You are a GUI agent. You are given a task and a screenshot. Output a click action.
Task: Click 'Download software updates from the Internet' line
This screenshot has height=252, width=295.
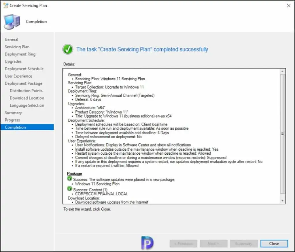(x=111, y=202)
